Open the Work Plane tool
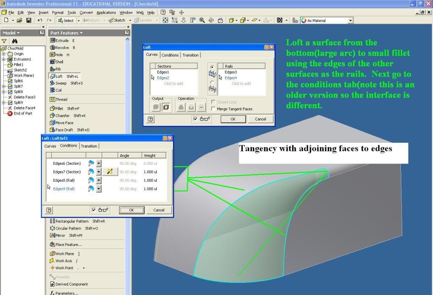The image size is (433, 295). click(53, 254)
